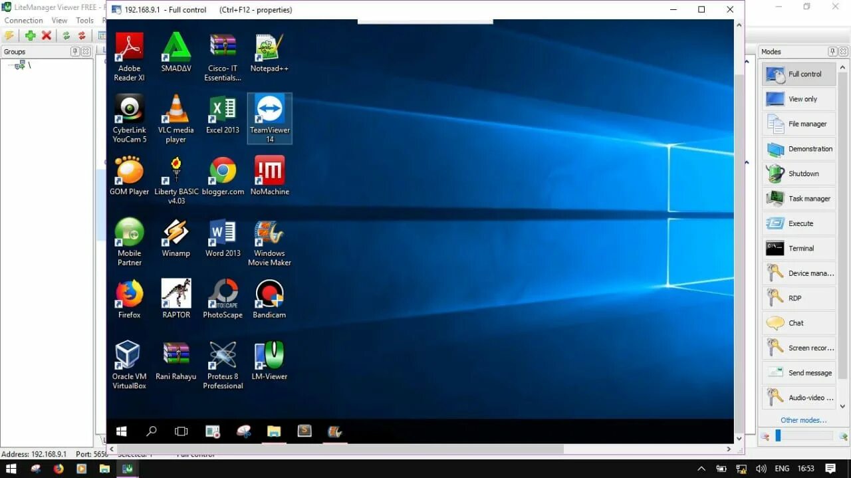Click zoom-in icon right of Modes slider

(x=843, y=437)
